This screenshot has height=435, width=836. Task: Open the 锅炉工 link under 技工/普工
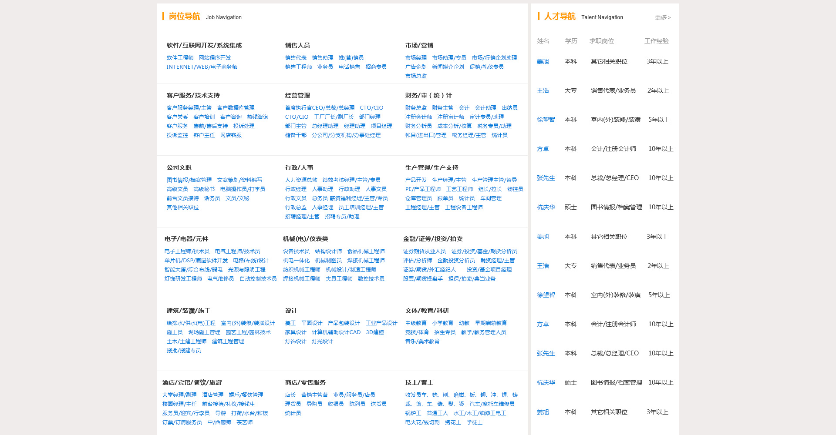413,413
